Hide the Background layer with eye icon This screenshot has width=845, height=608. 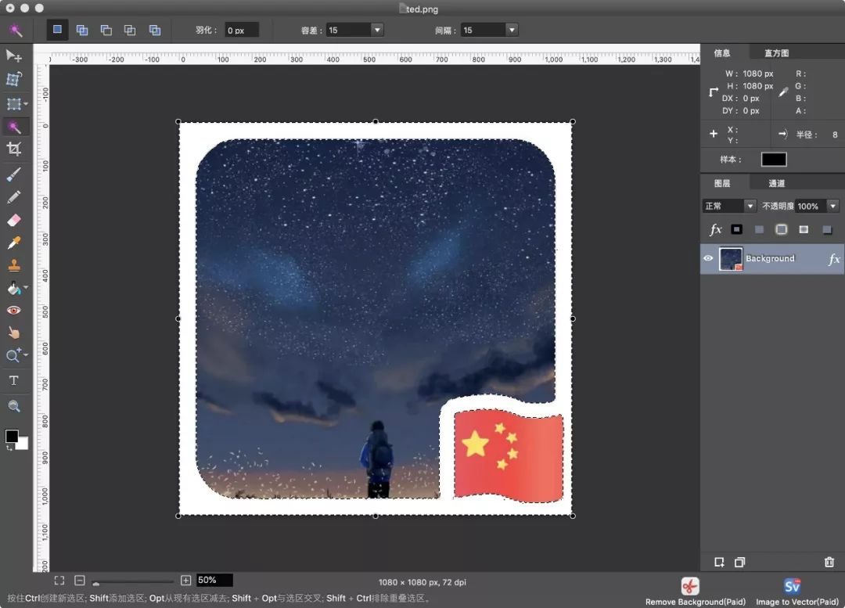click(708, 259)
